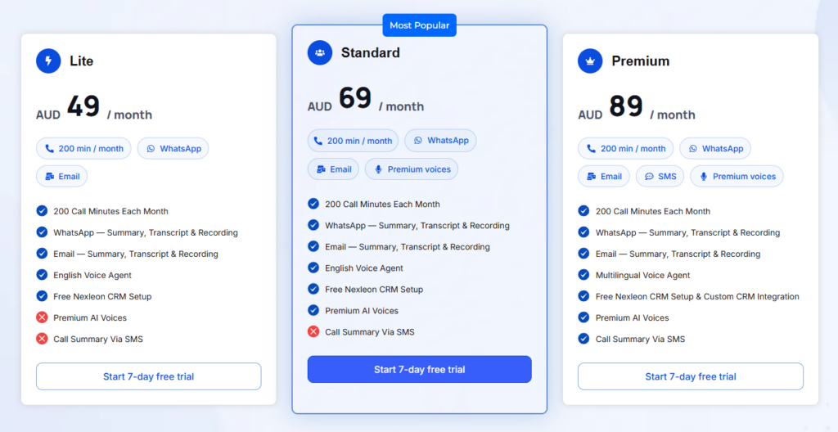Click the phone icon in Lite 200 min pill
Viewport: 838px width, 432px height.
(x=50, y=149)
